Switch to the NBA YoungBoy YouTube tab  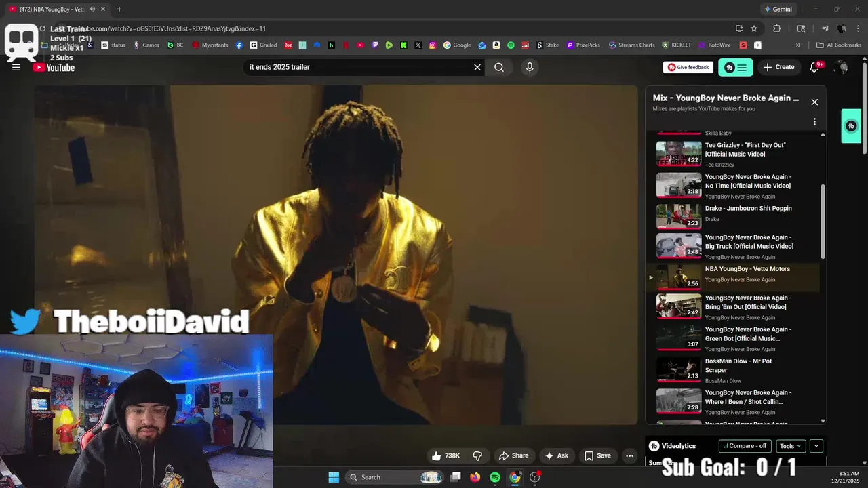(57, 9)
